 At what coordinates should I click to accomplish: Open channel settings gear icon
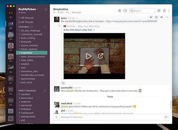point(120,11)
